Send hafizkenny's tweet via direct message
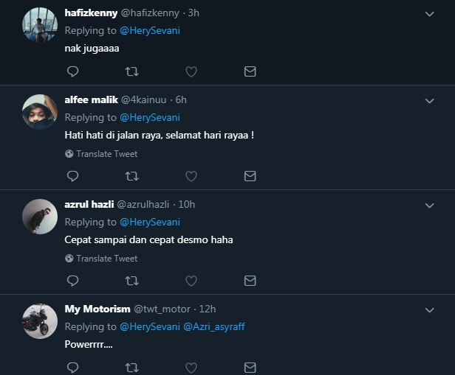Viewport: 455px width, 375px height. coord(250,71)
